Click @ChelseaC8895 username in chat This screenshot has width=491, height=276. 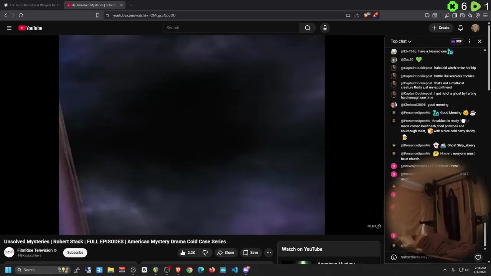coord(413,105)
